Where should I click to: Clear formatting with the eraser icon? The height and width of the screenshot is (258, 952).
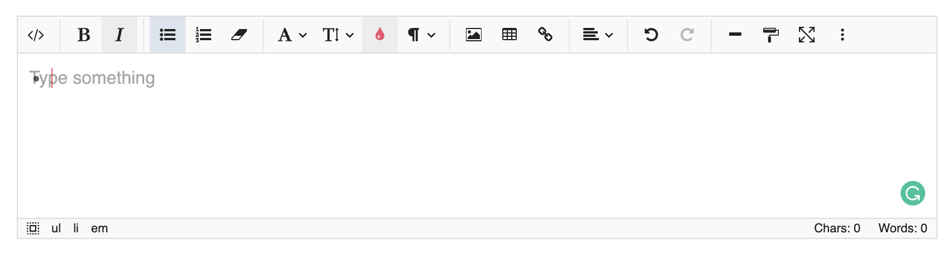point(239,35)
